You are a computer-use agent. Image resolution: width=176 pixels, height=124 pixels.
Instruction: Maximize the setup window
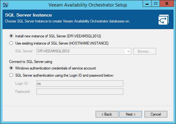156,3
